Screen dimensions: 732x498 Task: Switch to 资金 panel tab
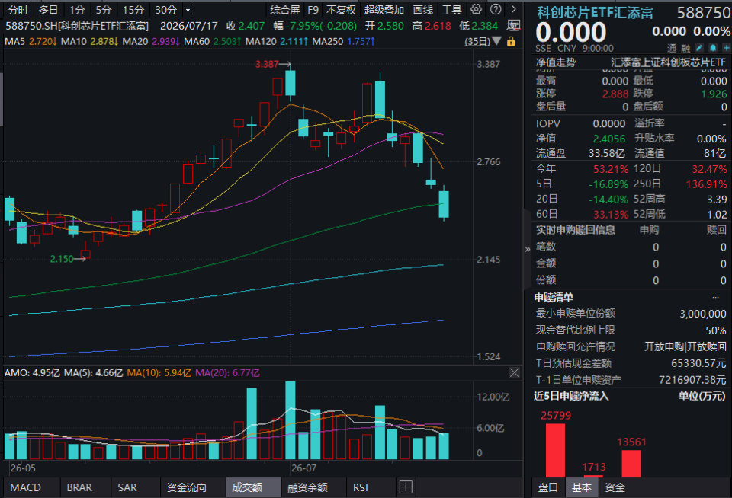click(615, 487)
